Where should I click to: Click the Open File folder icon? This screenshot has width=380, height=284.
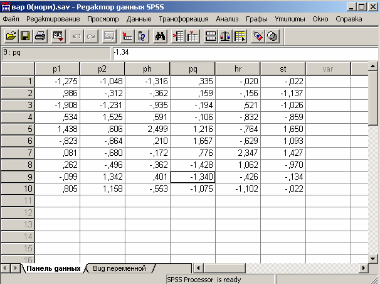[11, 36]
